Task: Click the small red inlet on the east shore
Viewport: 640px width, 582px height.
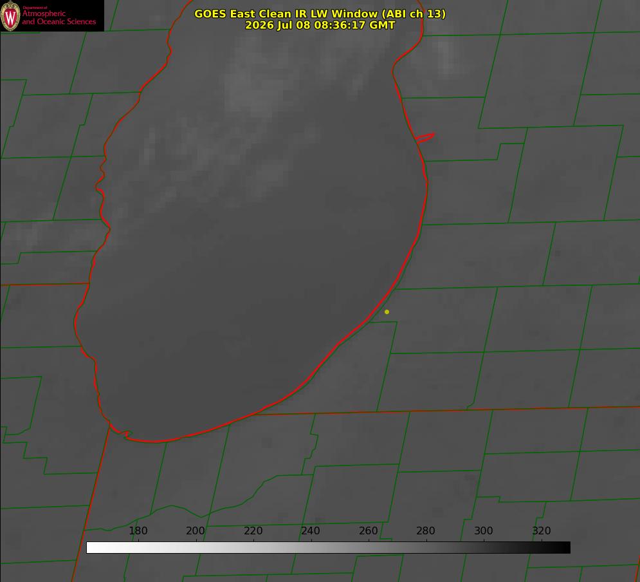Action: pos(425,138)
